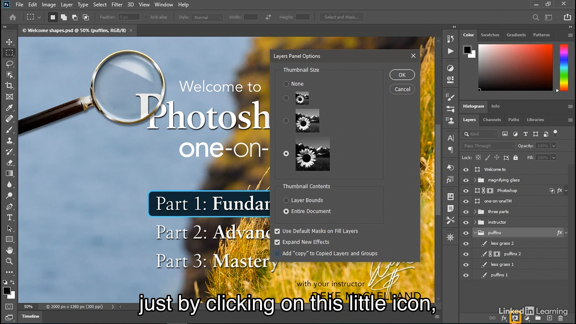Select the Clone Stamp tool
Image resolution: width=576 pixels, height=324 pixels.
pos(9,140)
